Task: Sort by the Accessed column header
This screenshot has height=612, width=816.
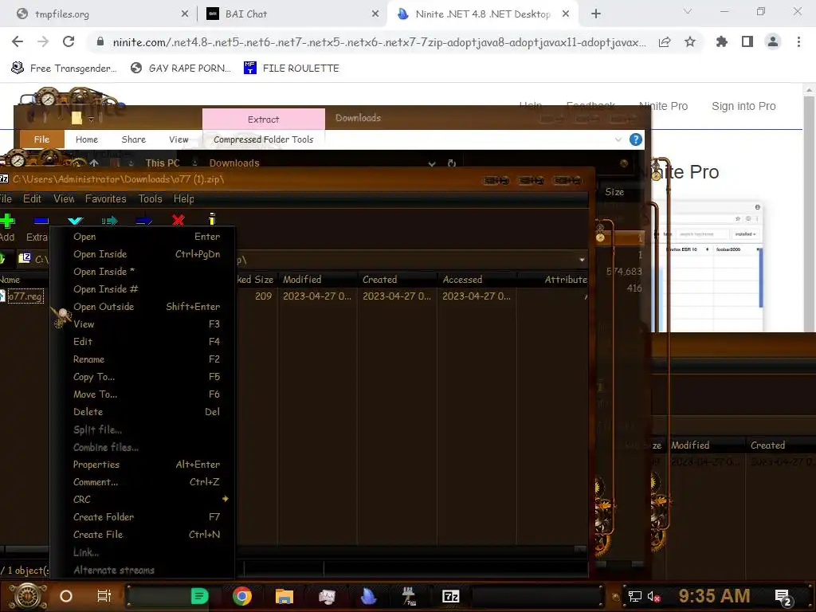Action: click(477, 280)
